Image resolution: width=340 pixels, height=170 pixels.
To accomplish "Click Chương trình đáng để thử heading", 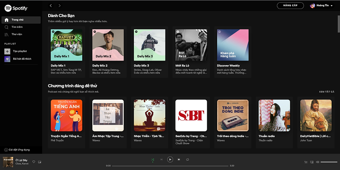I will click(x=73, y=86).
